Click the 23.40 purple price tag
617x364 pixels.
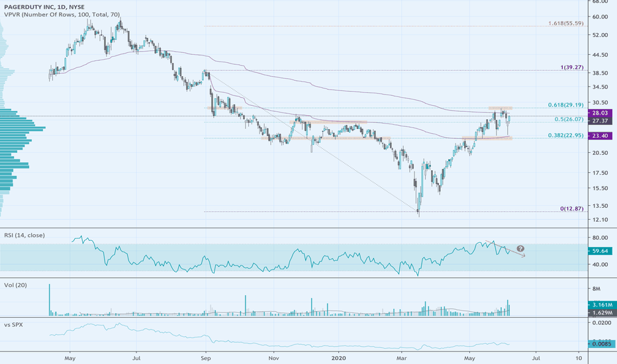pyautogui.click(x=600, y=136)
